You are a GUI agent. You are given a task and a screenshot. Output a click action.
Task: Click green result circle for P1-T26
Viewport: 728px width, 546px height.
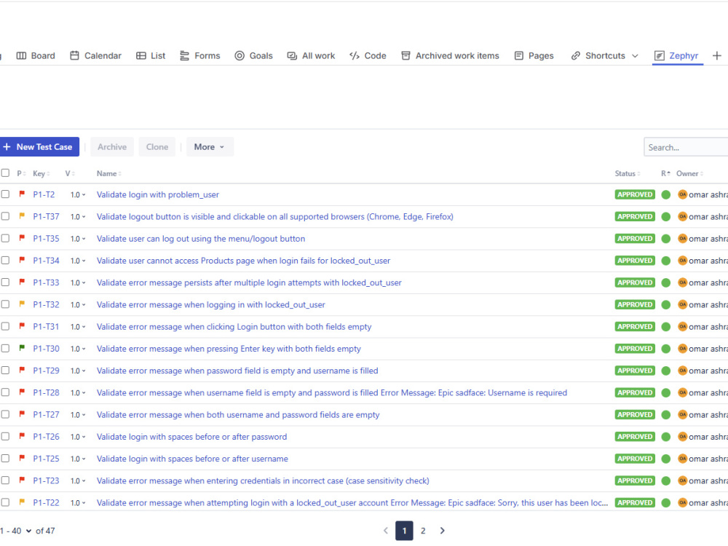tap(666, 436)
